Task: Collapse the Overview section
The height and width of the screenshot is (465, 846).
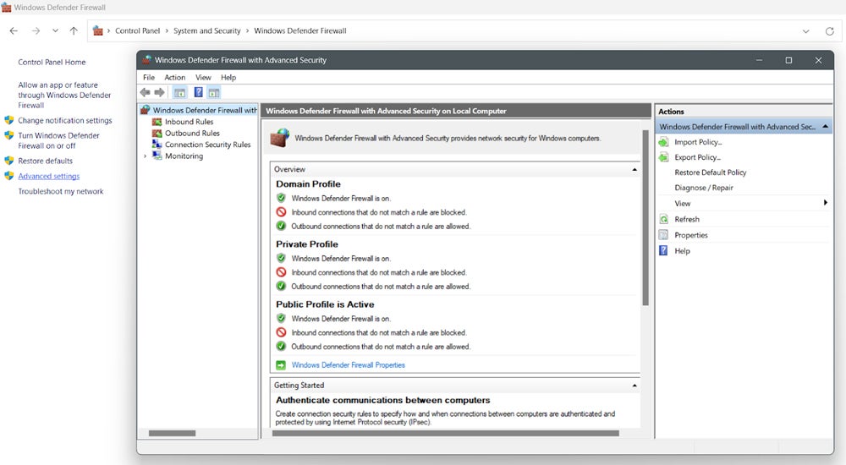Action: pos(635,170)
